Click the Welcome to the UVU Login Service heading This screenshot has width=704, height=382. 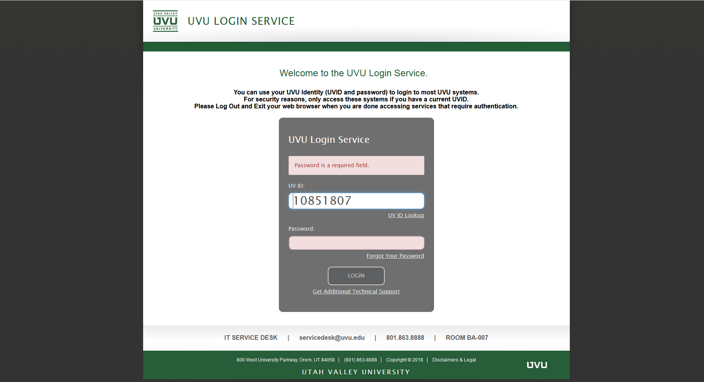click(x=353, y=73)
